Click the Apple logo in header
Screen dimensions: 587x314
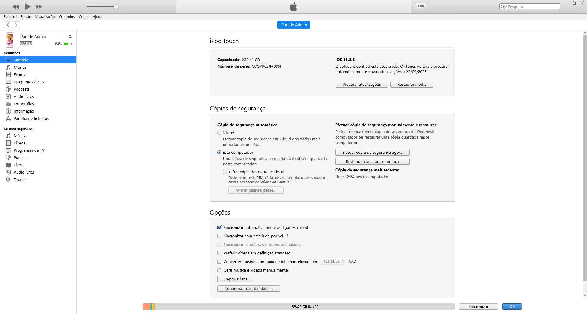tap(293, 7)
